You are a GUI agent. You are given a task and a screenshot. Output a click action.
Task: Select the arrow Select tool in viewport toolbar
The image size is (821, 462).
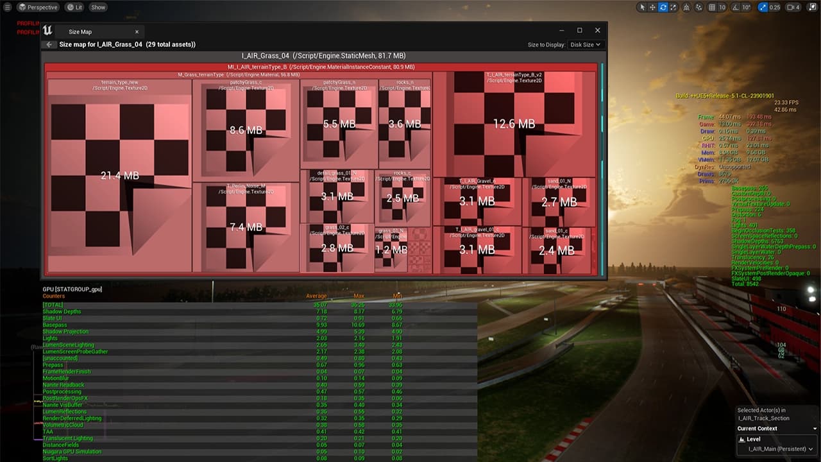click(x=642, y=7)
